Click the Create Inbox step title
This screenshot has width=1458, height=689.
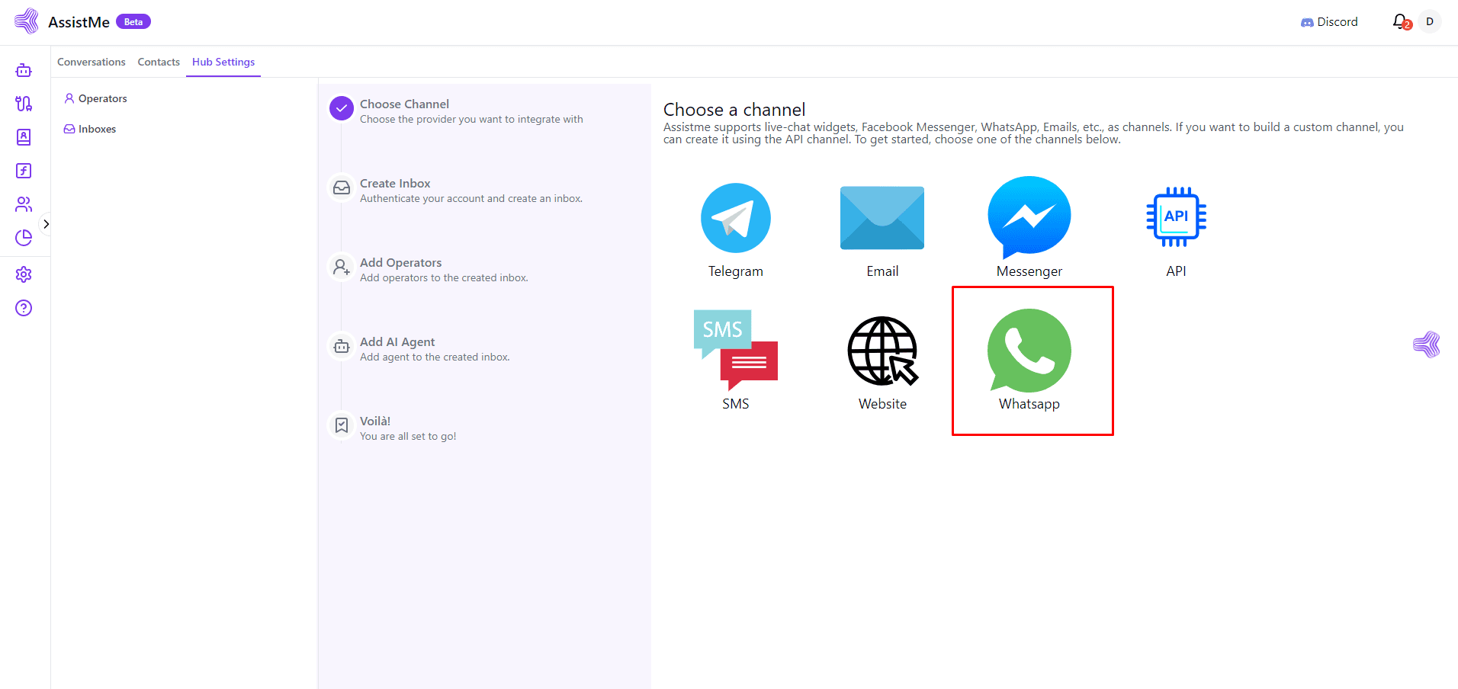coord(395,183)
